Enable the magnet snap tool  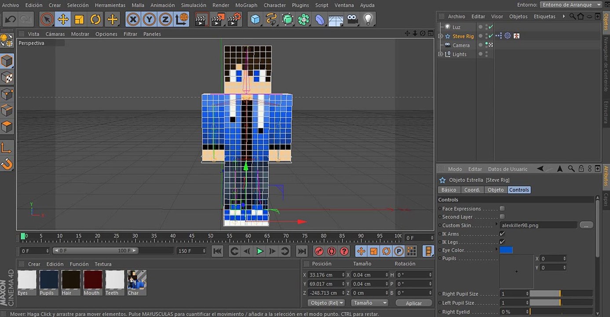pyautogui.click(x=7, y=164)
